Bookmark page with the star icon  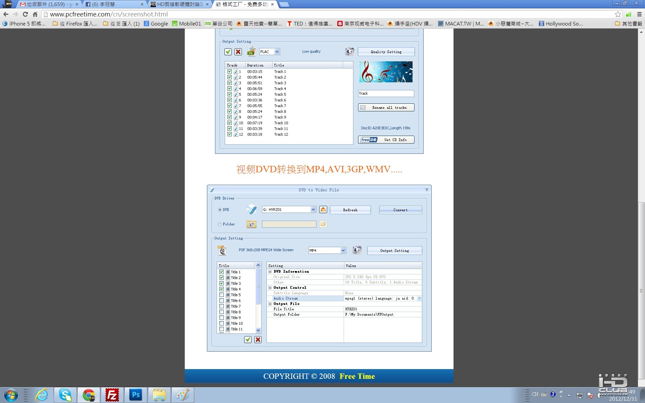click(x=618, y=14)
